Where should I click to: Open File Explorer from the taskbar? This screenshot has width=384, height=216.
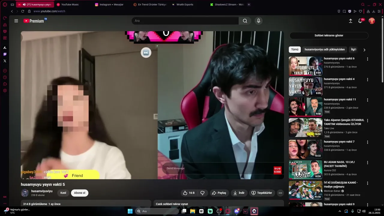point(192,211)
